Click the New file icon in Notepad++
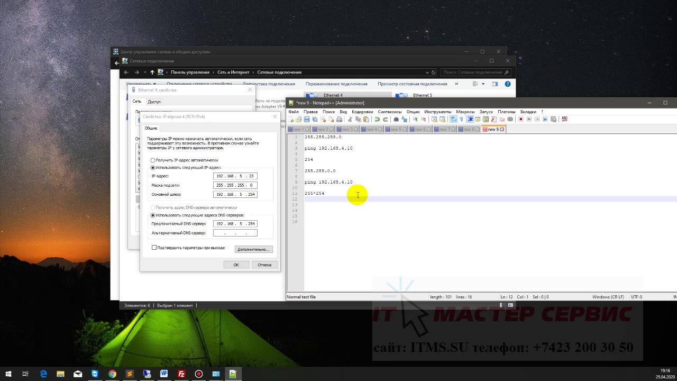The image size is (677, 381). point(290,119)
